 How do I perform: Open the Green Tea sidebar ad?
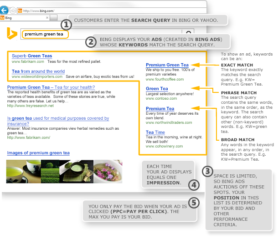[157, 88]
